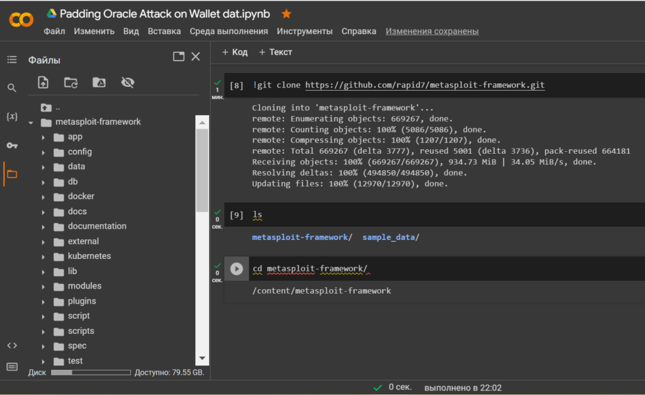
Task: Click the file tree scrollbar thumb
Action: pyautogui.click(x=202, y=170)
